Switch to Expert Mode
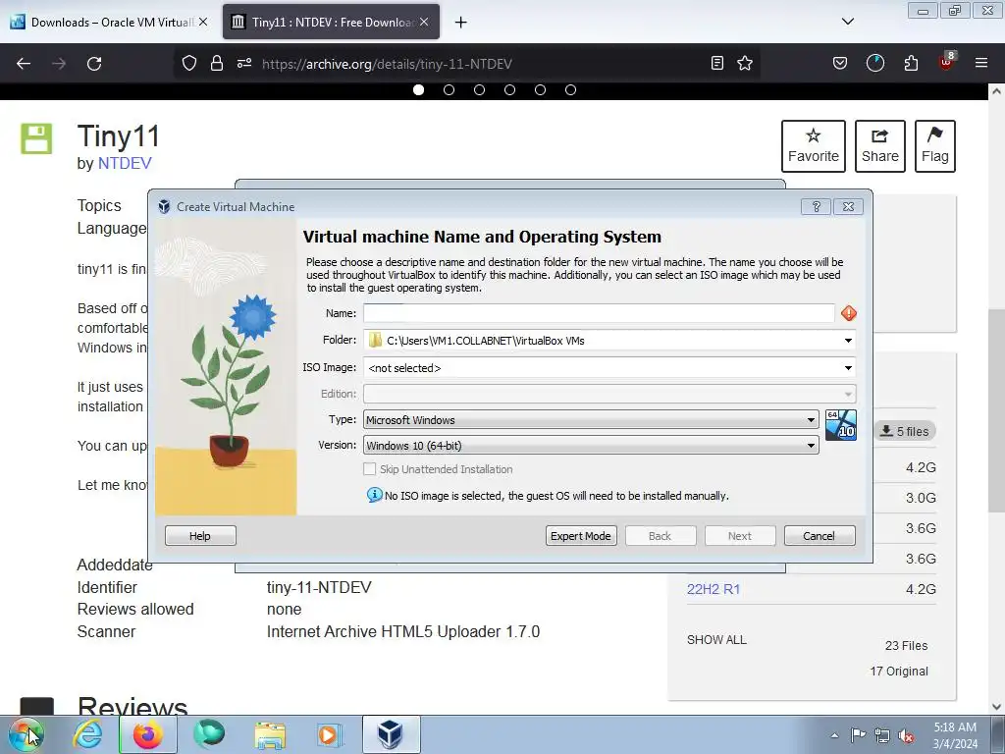The image size is (1005, 754). [581, 535]
